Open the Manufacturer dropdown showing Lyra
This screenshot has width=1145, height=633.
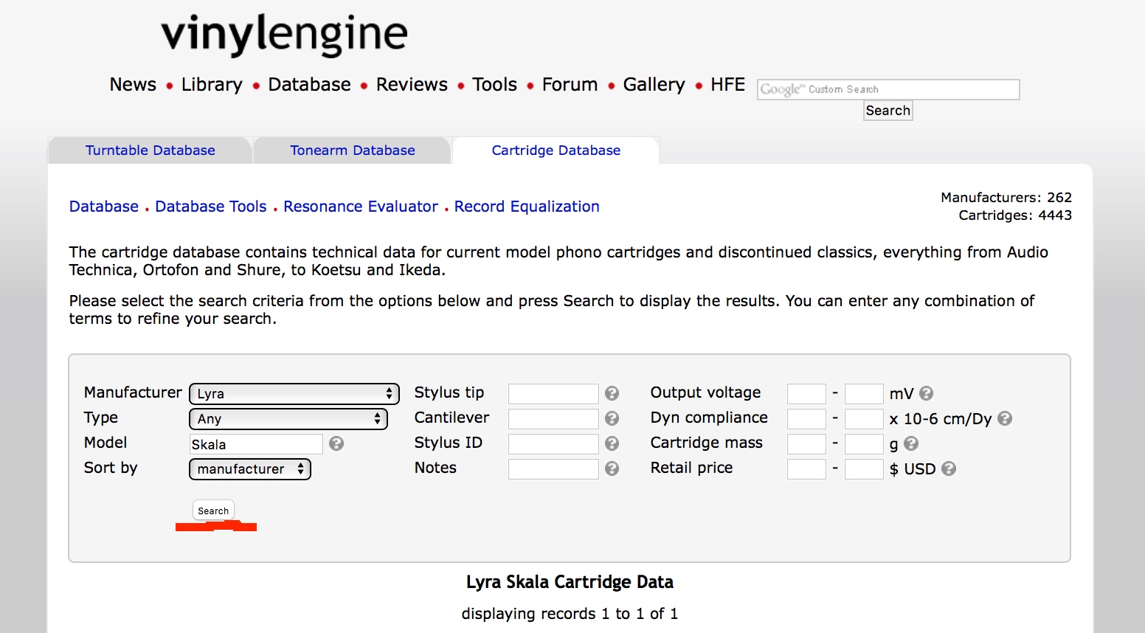pos(294,394)
